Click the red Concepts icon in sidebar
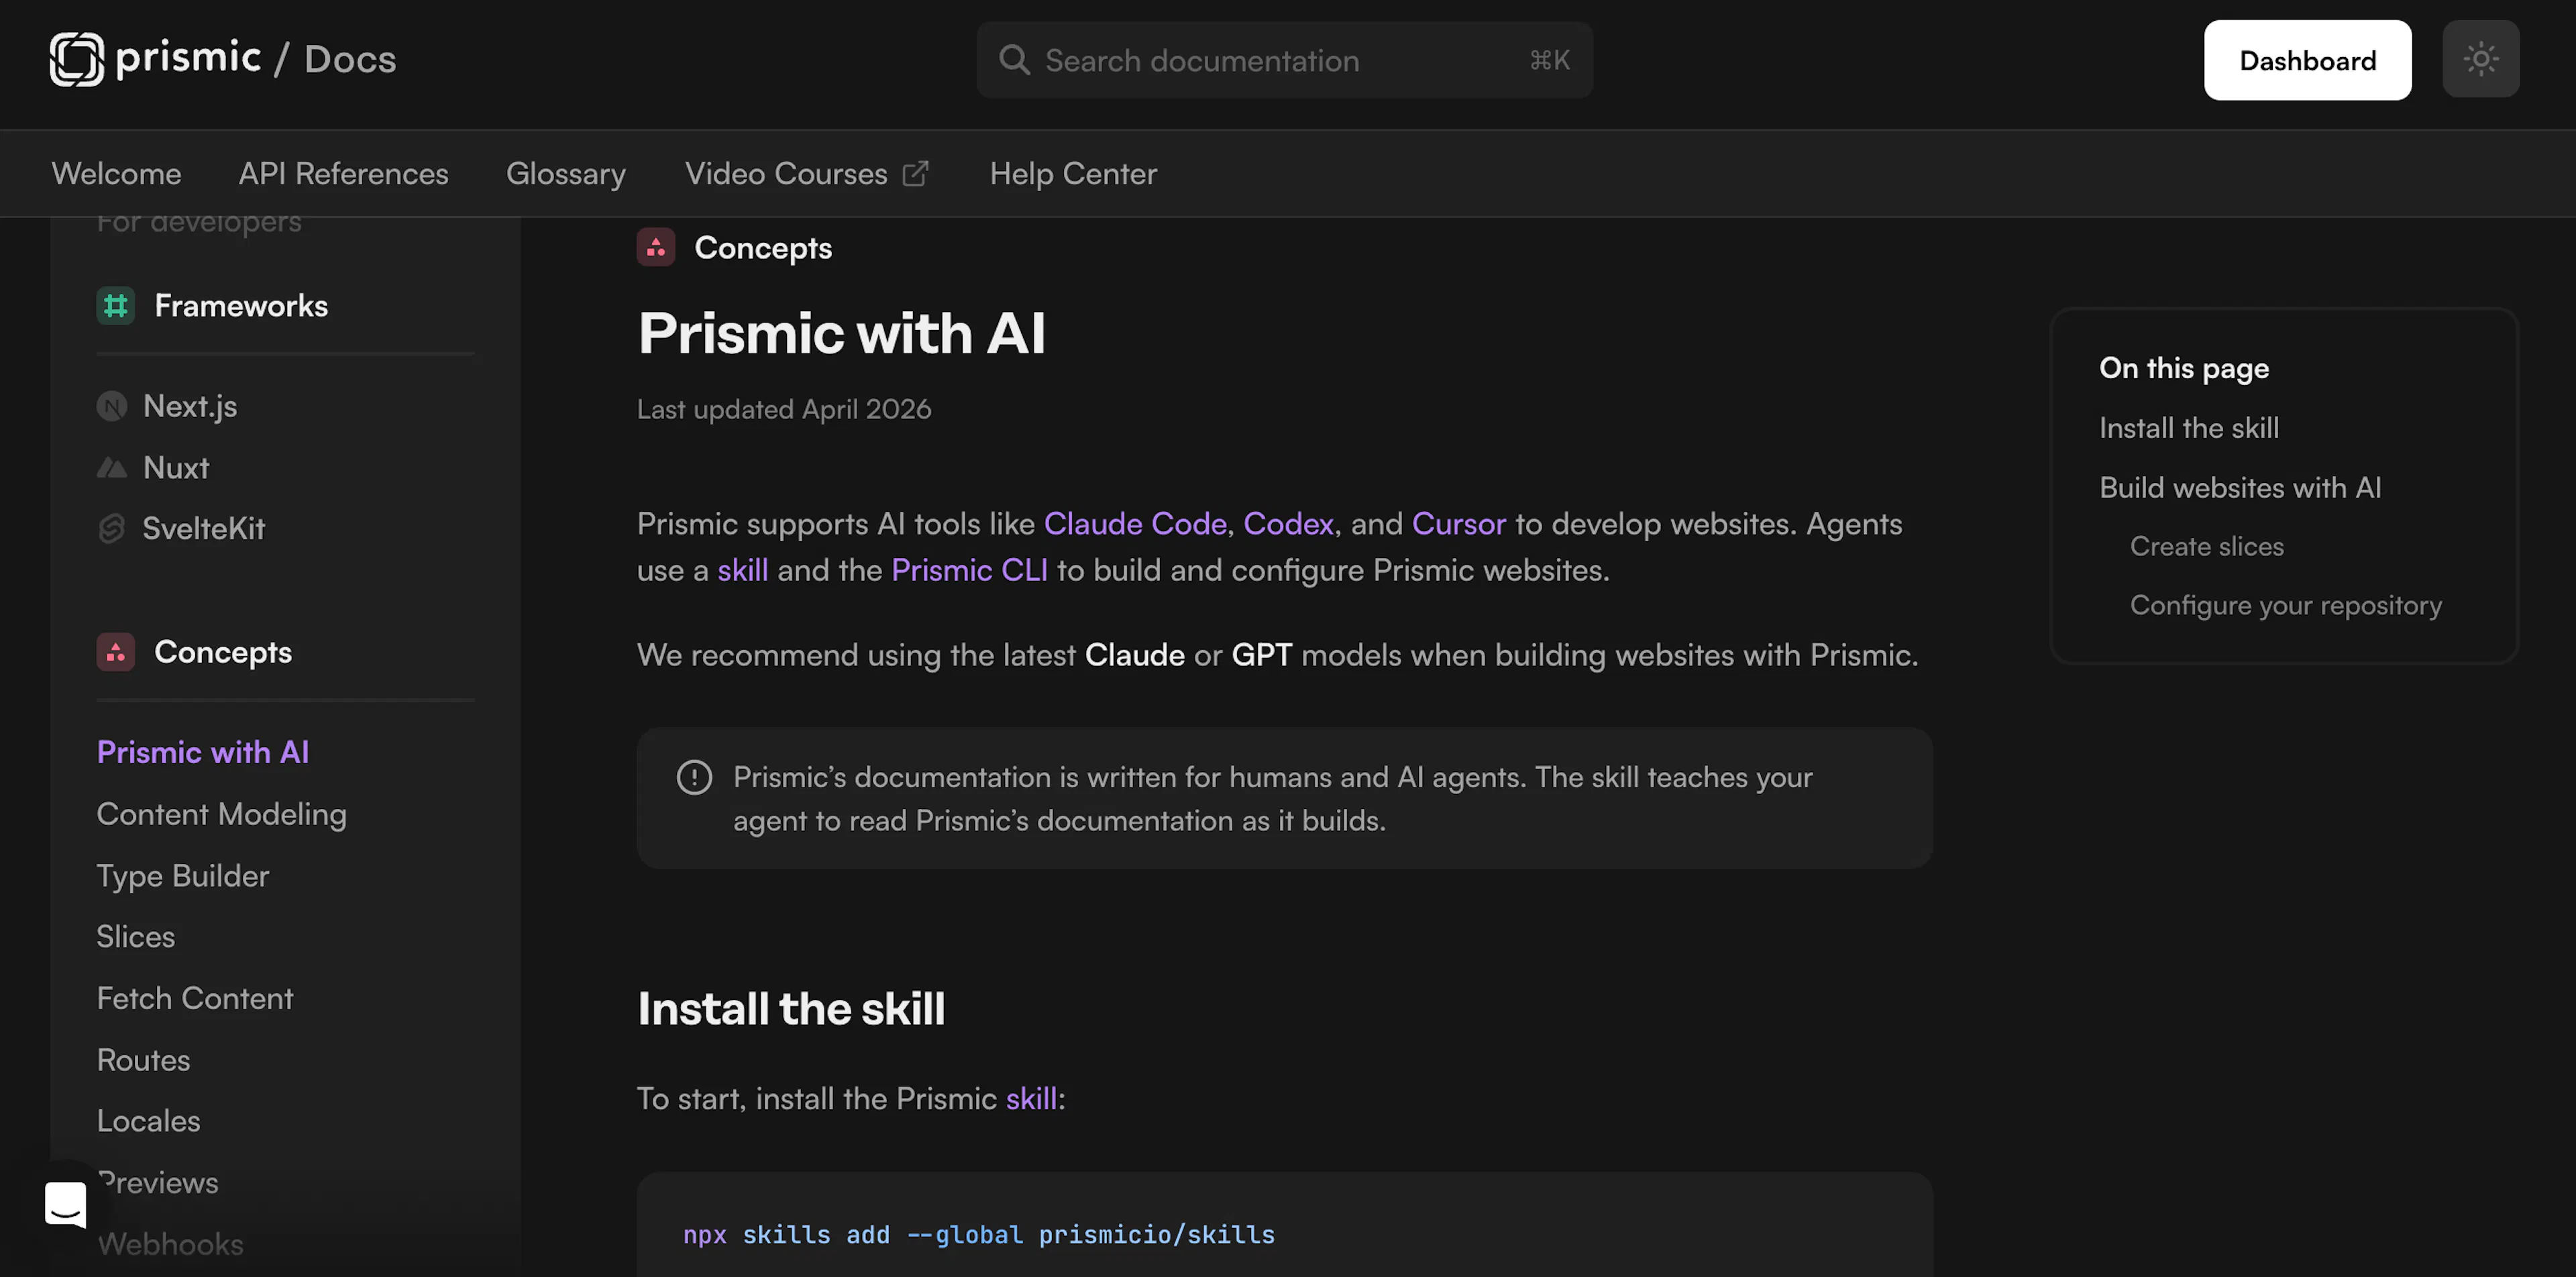Viewport: 2576px width, 1277px height. [x=116, y=653]
